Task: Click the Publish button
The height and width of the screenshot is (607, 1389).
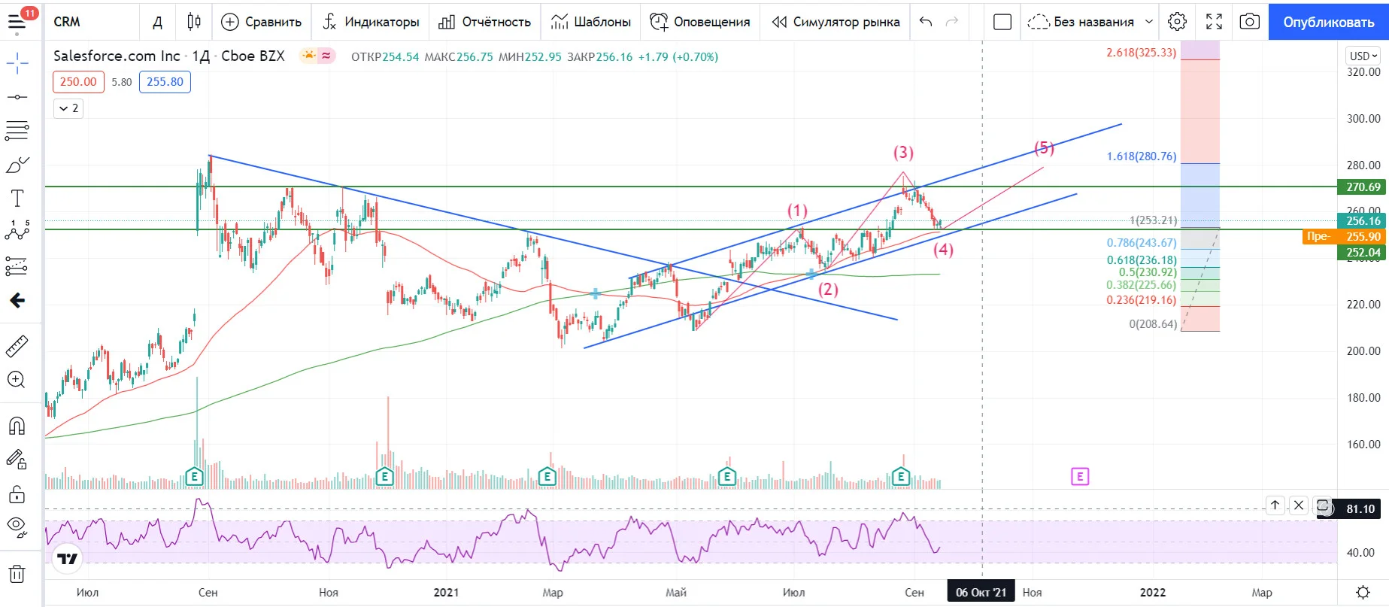Action: [1328, 22]
